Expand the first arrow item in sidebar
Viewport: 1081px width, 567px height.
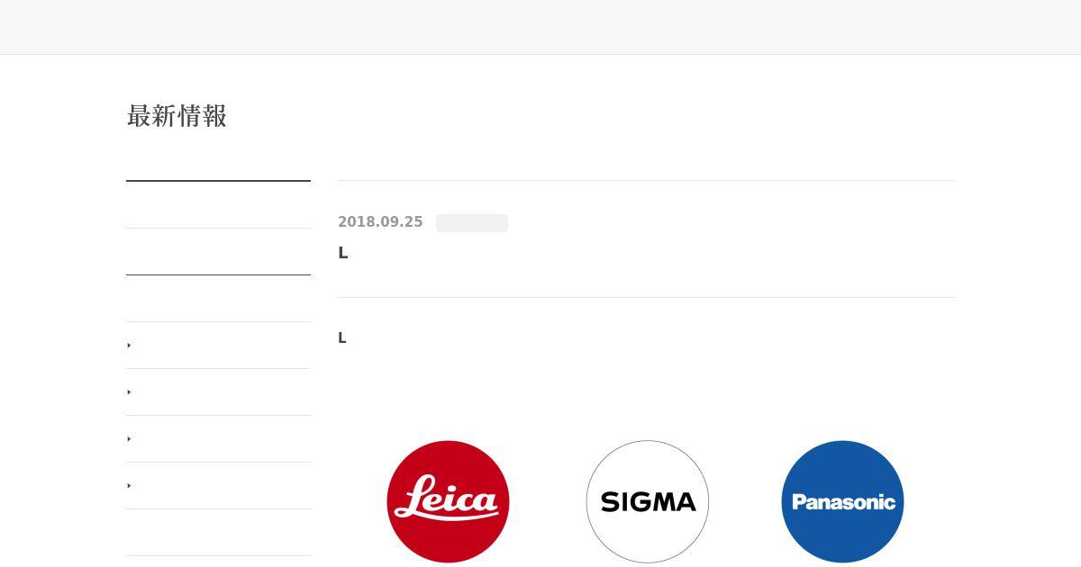(x=218, y=346)
